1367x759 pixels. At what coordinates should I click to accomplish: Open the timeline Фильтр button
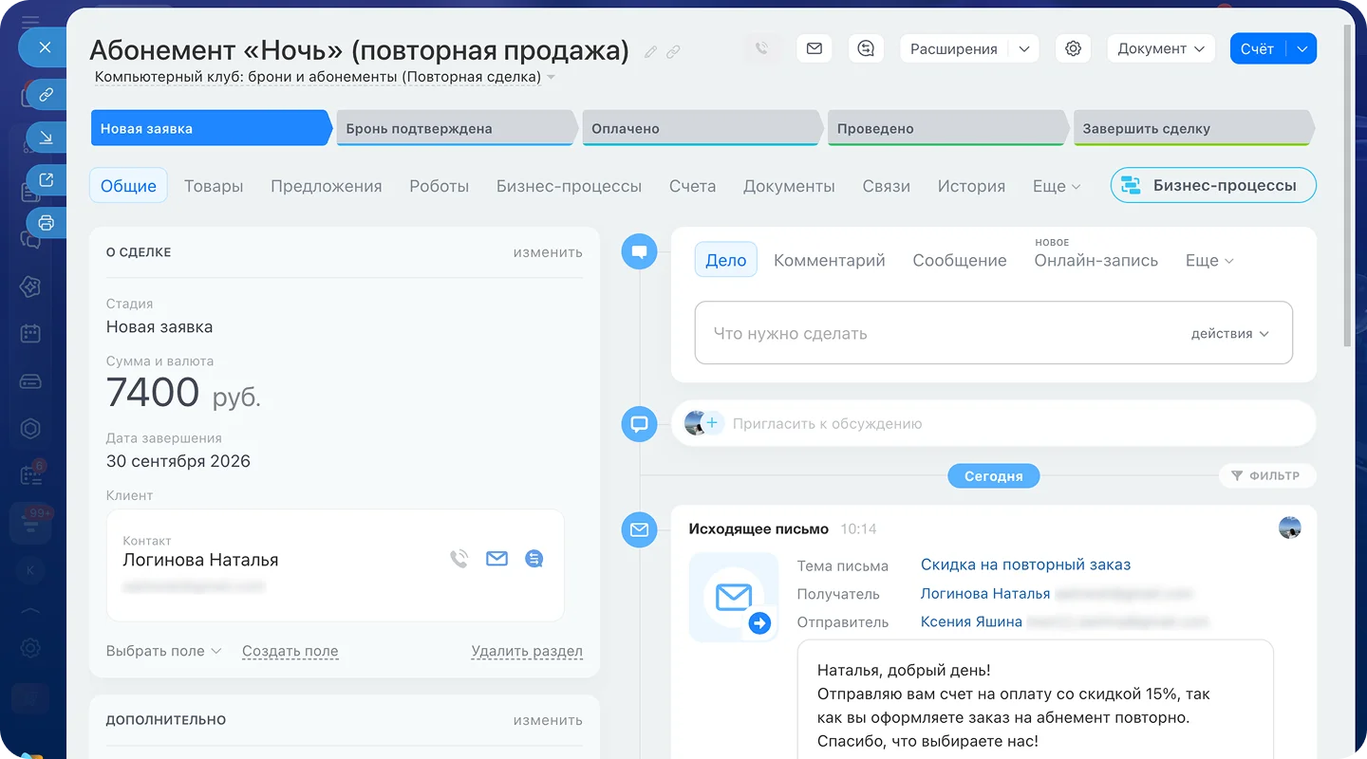point(1265,475)
